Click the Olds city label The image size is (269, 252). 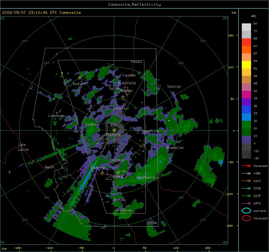(x=114, y=125)
